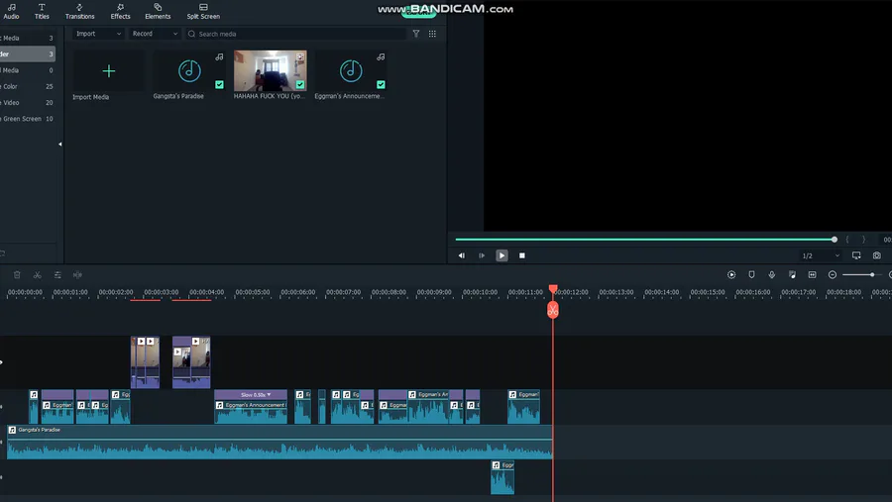This screenshot has height=502, width=892.
Task: Click the audio waveform tool icon in timeline toolbar
Action: click(77, 275)
